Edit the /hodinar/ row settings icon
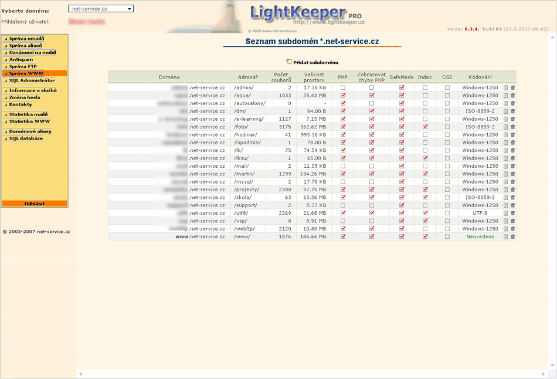Image resolution: width=557 pixels, height=379 pixels. (505, 134)
